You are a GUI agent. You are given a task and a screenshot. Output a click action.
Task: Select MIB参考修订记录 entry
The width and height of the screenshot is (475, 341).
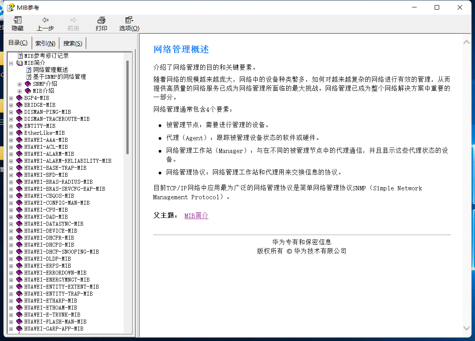pyautogui.click(x=47, y=56)
